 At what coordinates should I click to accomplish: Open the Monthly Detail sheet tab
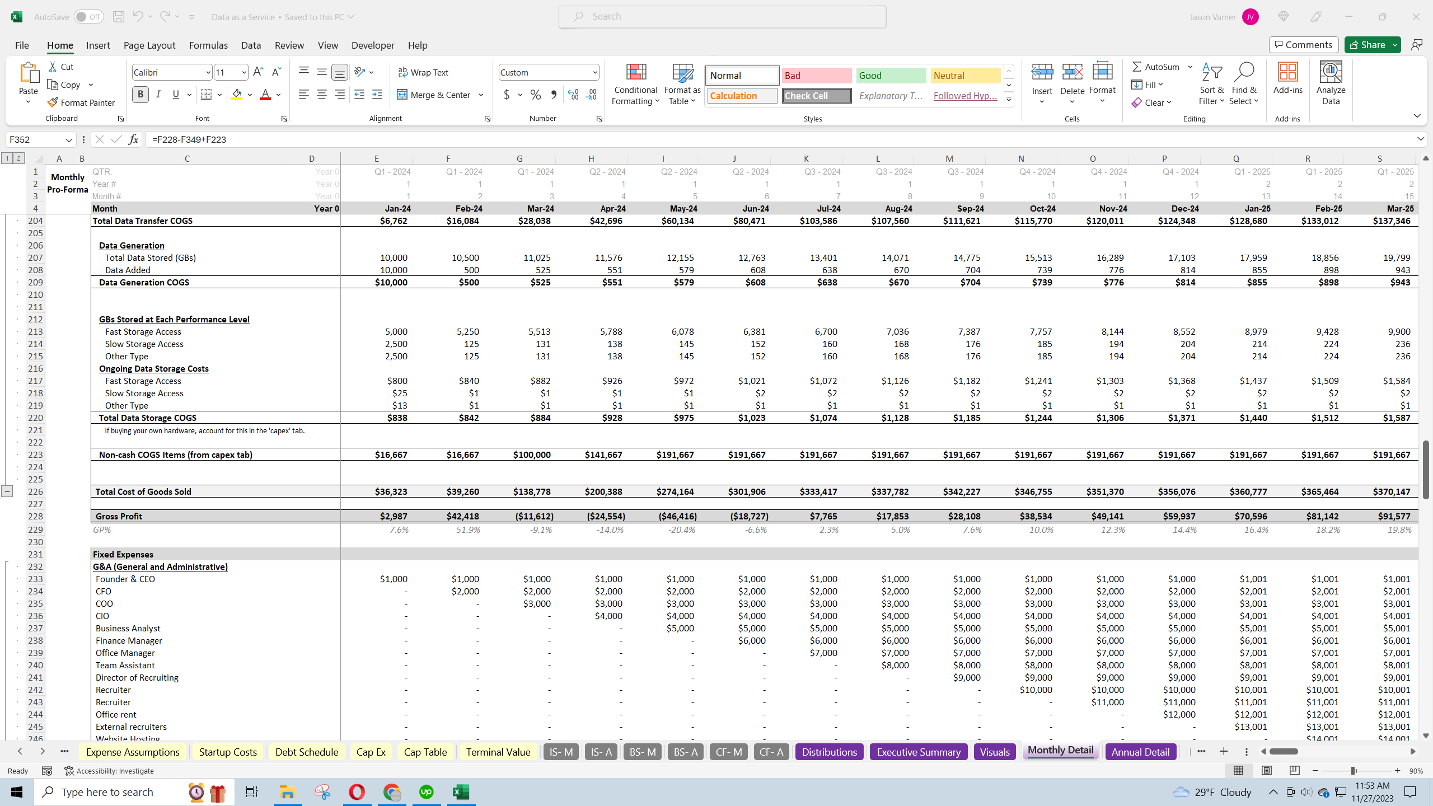(x=1060, y=751)
